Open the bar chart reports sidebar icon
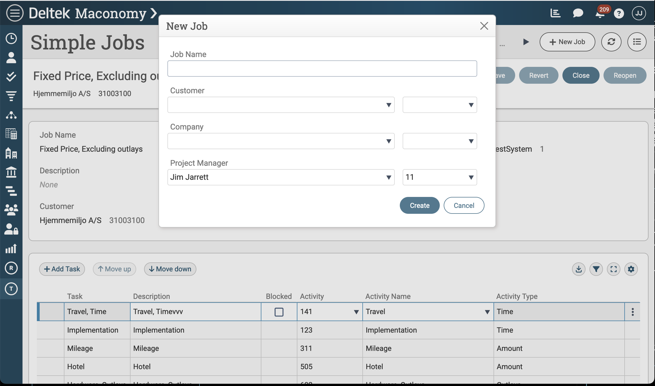The image size is (655, 386). pyautogui.click(x=11, y=249)
